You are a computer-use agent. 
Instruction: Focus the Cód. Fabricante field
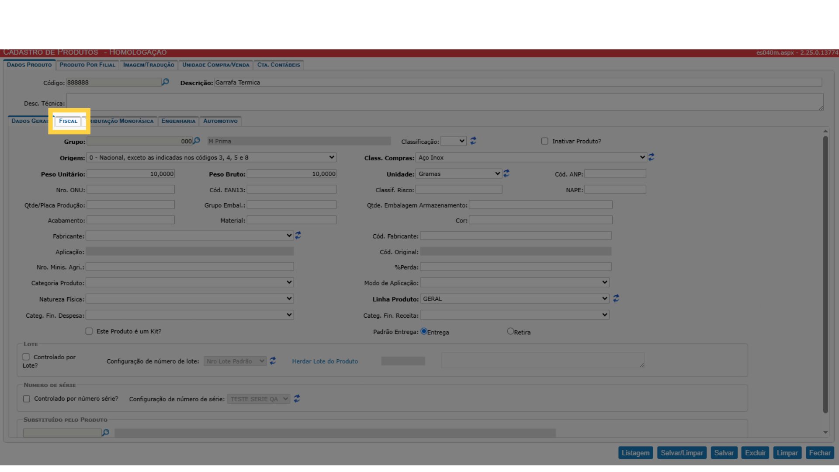point(516,236)
